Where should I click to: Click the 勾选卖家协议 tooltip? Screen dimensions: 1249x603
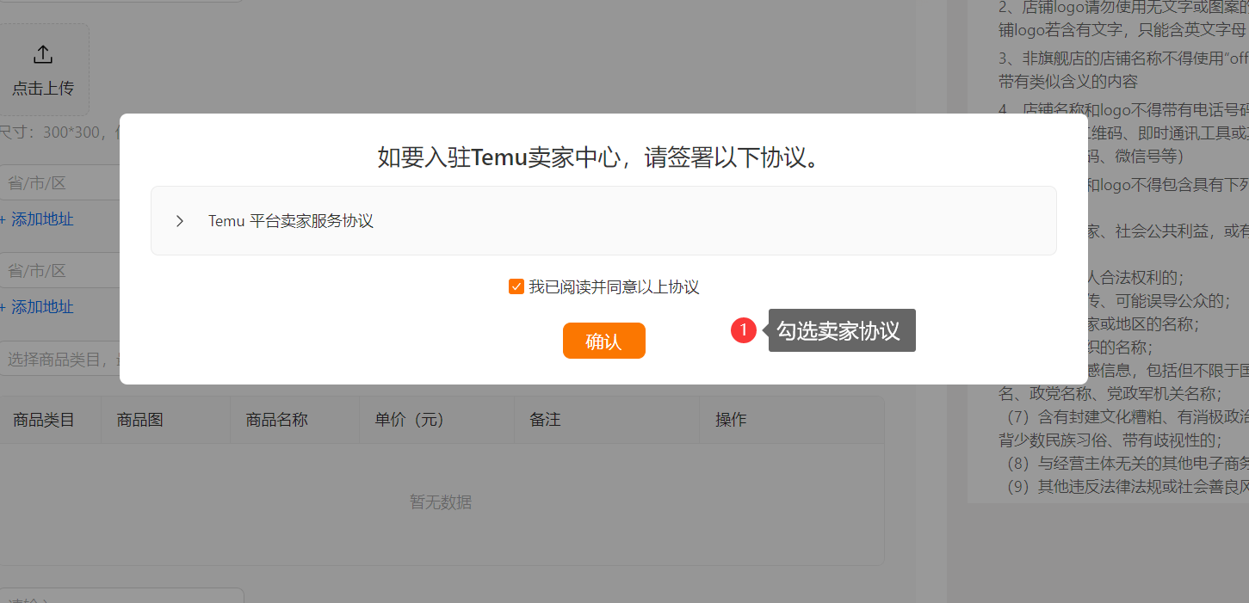(842, 330)
